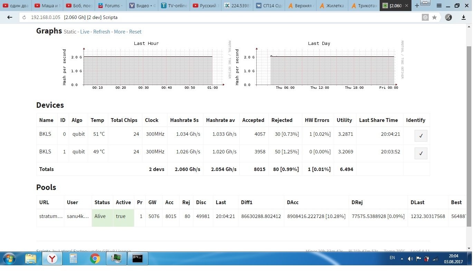Click the browser back arrow
This screenshot has height=275, width=474.
pos(10,17)
